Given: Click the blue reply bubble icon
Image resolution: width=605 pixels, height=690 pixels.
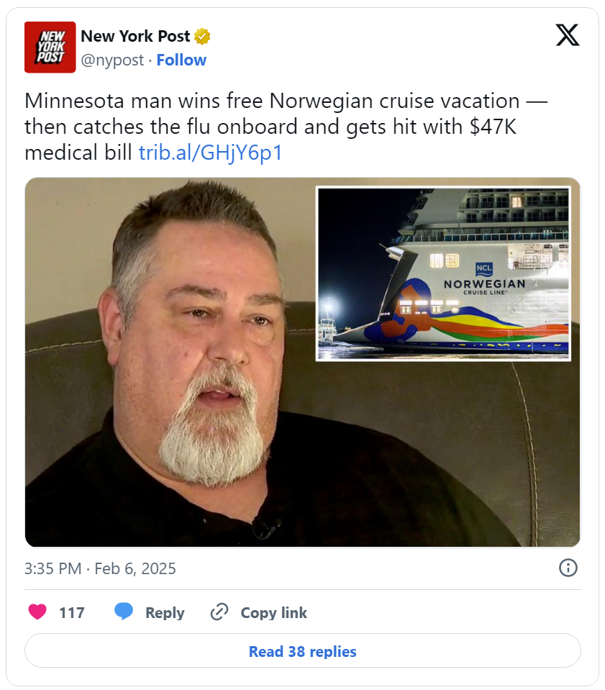Looking at the screenshot, I should [x=124, y=612].
